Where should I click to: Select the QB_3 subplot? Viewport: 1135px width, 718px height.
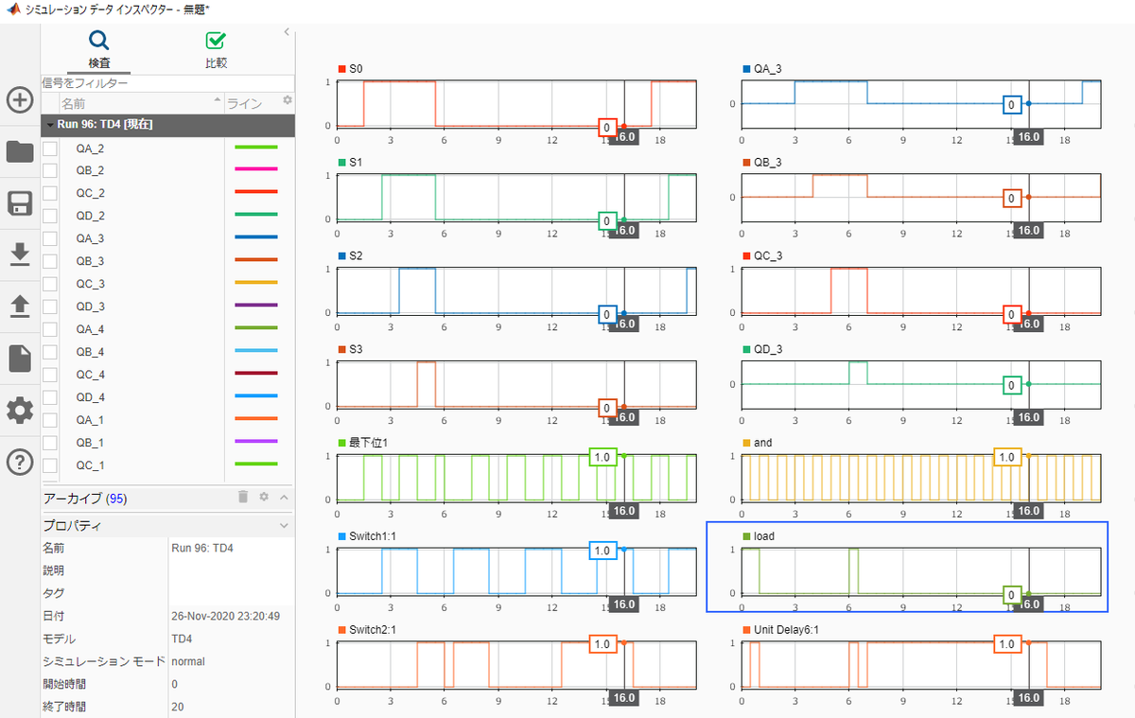pos(921,197)
